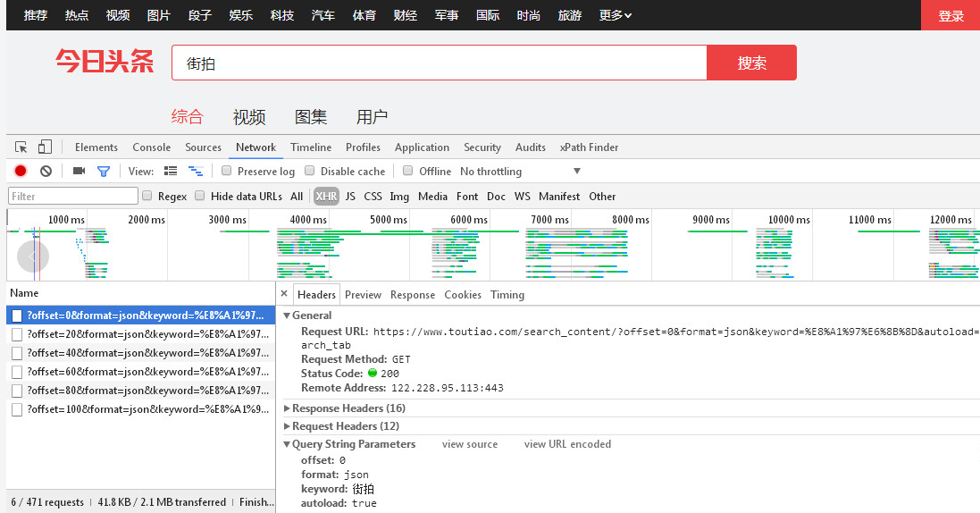Click the search box containing 街拍

(440, 63)
